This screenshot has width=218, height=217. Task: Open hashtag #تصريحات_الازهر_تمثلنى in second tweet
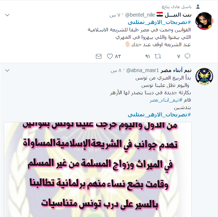(x=159, y=115)
